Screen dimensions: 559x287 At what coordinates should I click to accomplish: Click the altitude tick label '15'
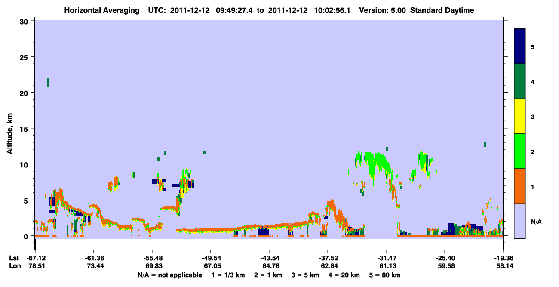[25, 129]
